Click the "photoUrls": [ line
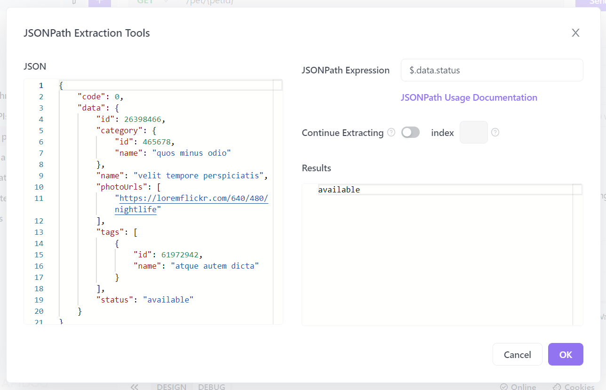606x390 pixels. pyautogui.click(x=128, y=187)
